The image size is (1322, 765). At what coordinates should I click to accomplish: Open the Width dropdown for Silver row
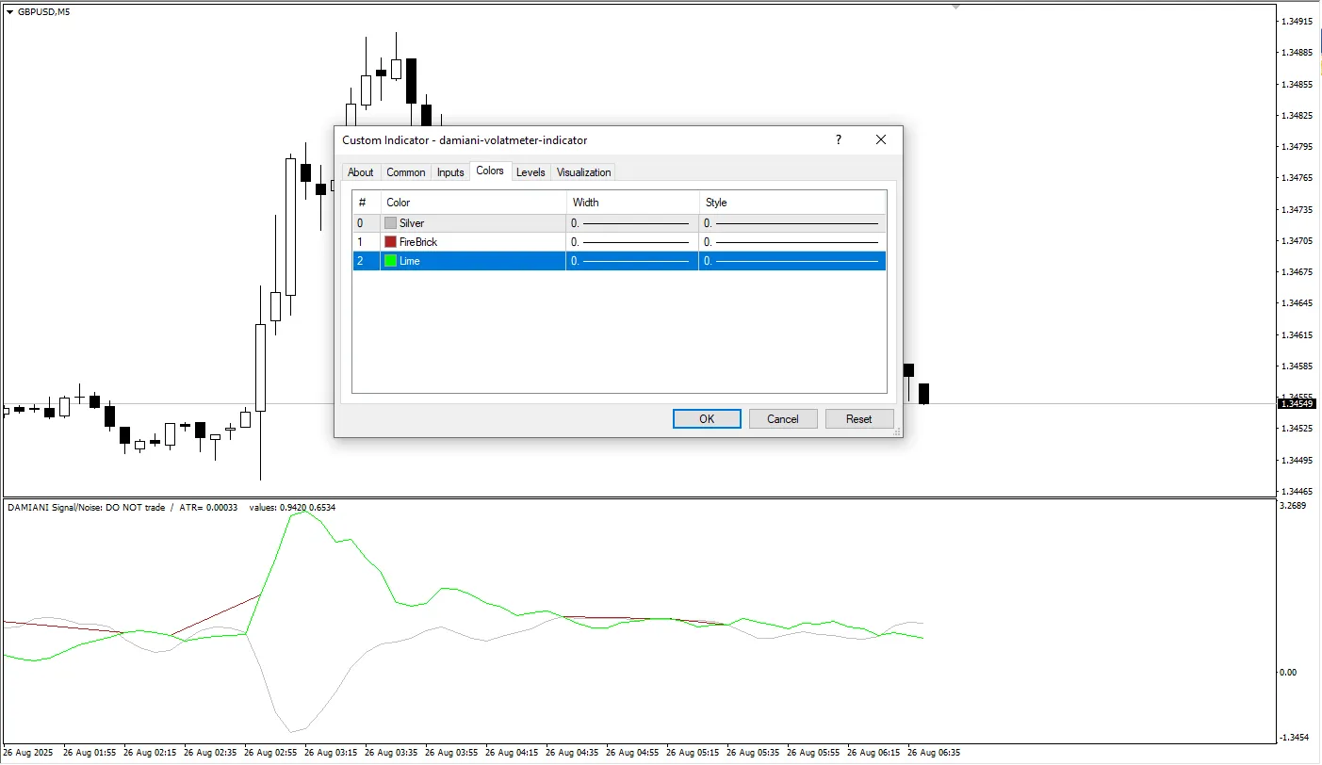[x=631, y=223]
